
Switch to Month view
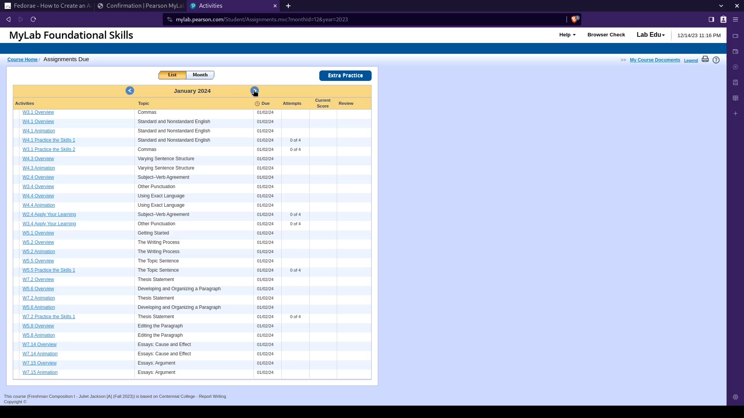[200, 75]
